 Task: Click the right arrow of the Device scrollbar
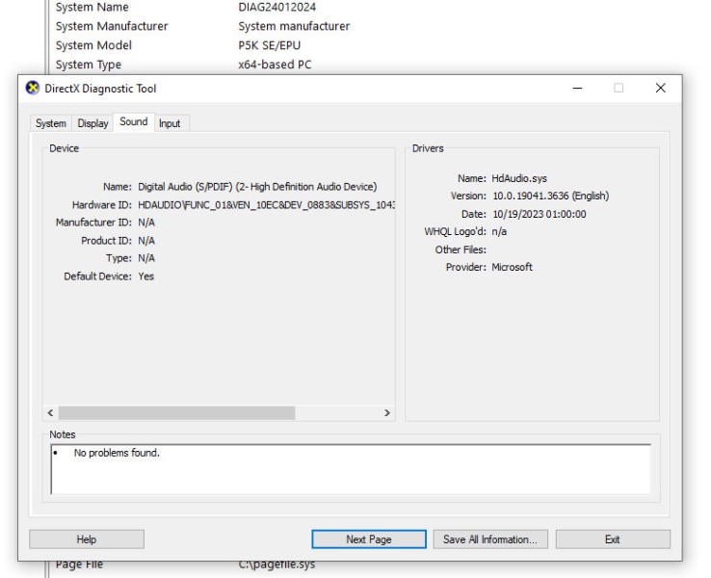[387, 413]
